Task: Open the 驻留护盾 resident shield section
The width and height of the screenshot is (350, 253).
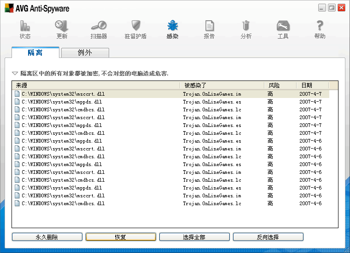Action: pos(135,29)
